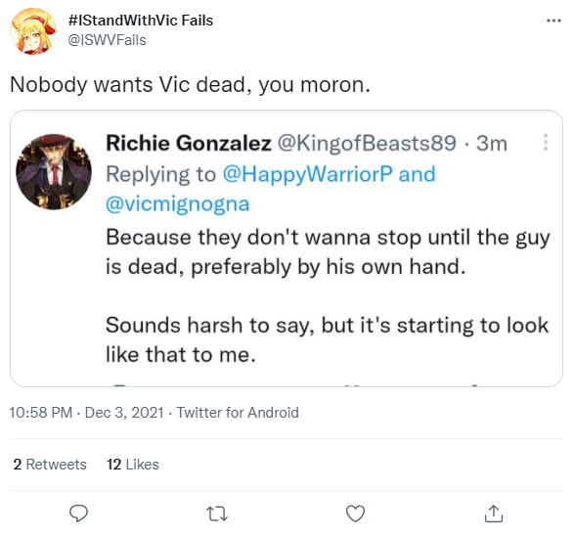
Task: Like the tweet with heart icon
Action: pyautogui.click(x=356, y=513)
